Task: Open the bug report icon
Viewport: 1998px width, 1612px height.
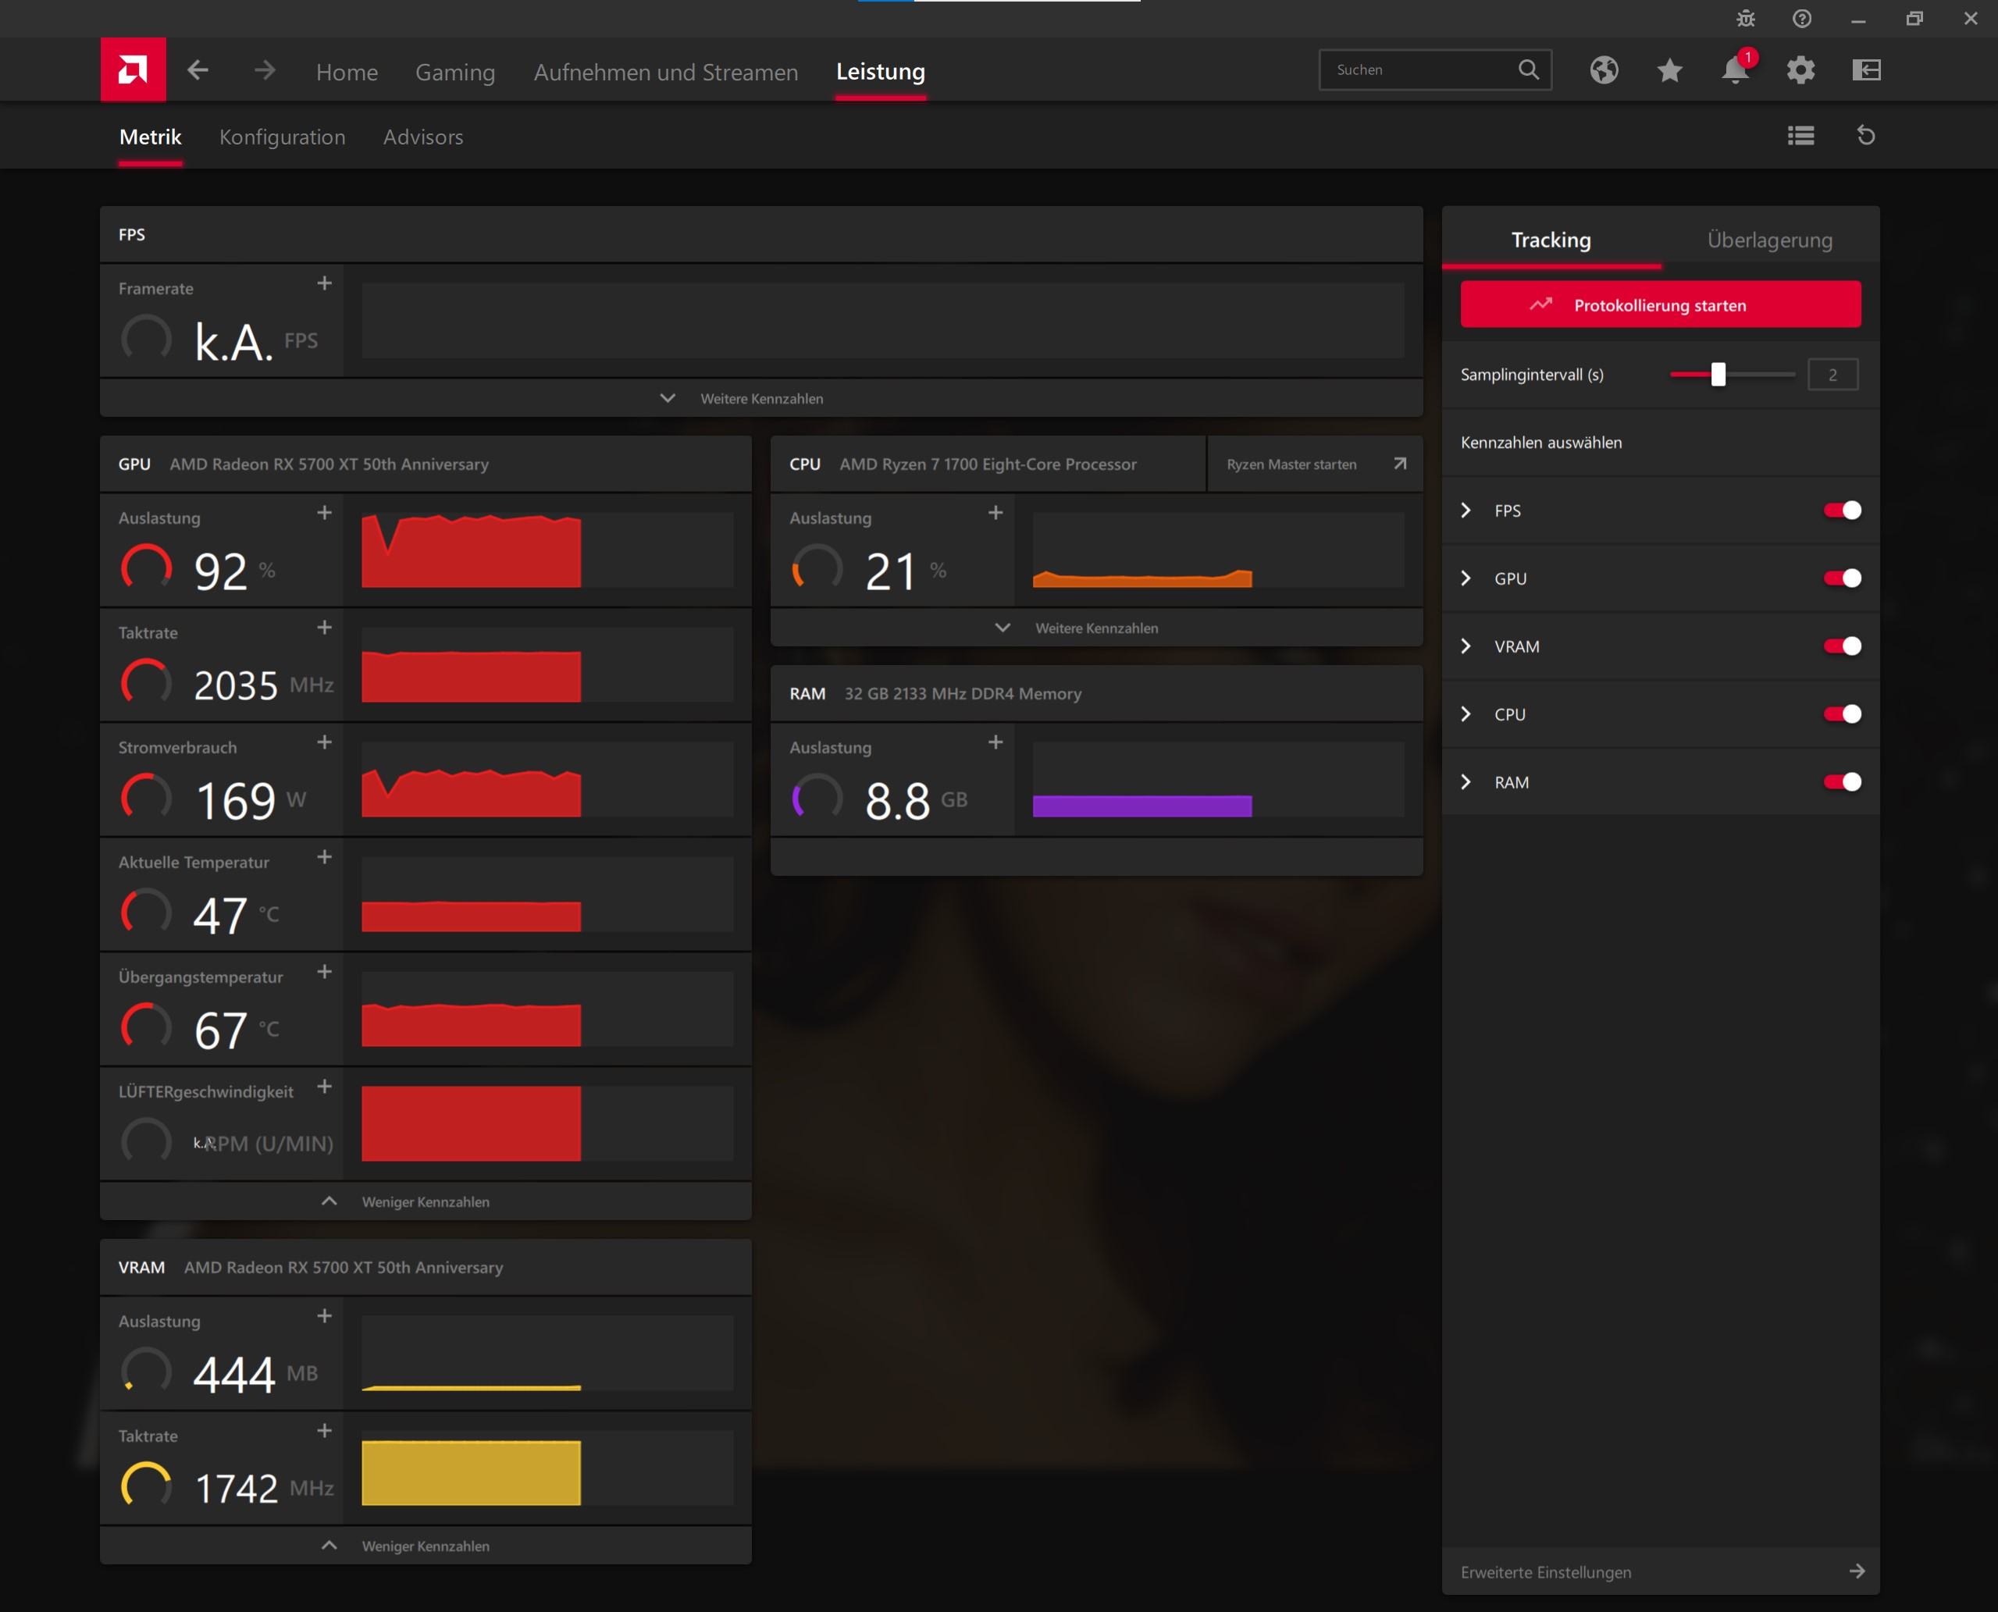Action: click(1745, 19)
